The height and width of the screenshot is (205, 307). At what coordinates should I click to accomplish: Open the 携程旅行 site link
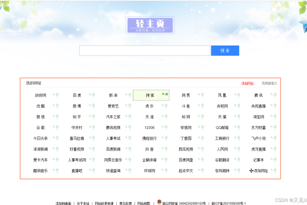pyautogui.click(x=149, y=138)
